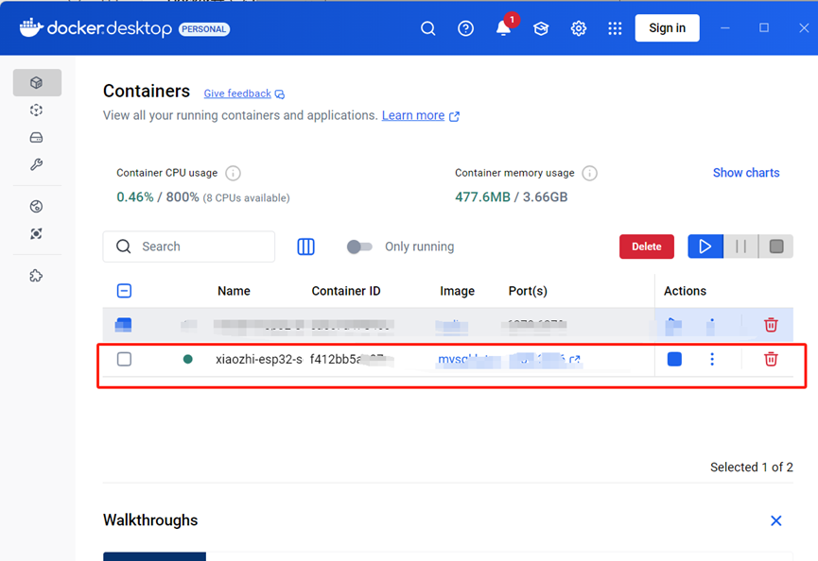Open the Containers view in sidebar
Image resolution: width=818 pixels, height=561 pixels.
tap(37, 83)
